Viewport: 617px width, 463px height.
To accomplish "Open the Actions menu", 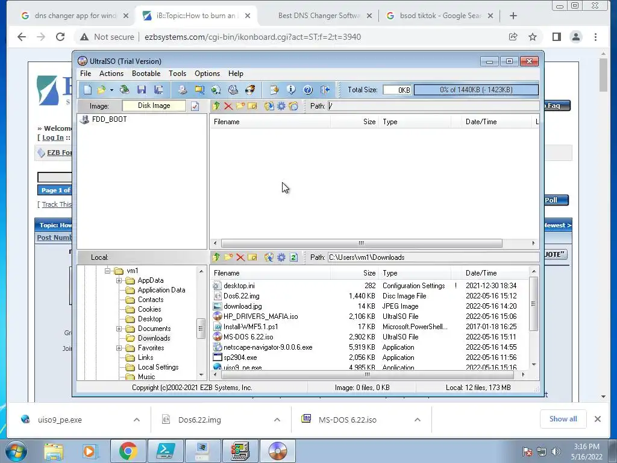I will 111,74.
